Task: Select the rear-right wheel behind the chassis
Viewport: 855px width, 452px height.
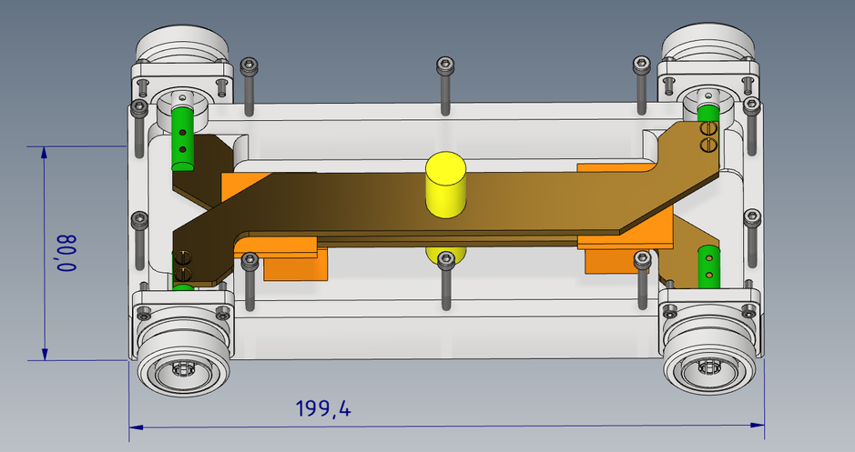Action: click(x=707, y=44)
